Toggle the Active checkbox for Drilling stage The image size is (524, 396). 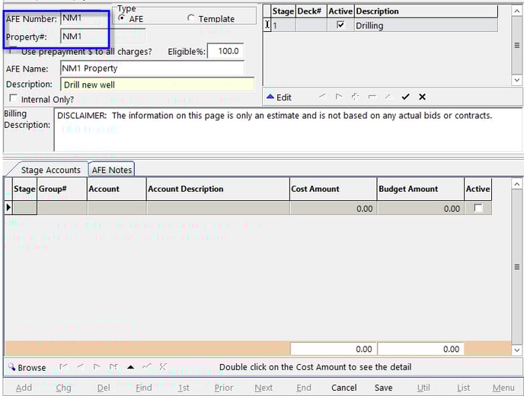pyautogui.click(x=340, y=25)
